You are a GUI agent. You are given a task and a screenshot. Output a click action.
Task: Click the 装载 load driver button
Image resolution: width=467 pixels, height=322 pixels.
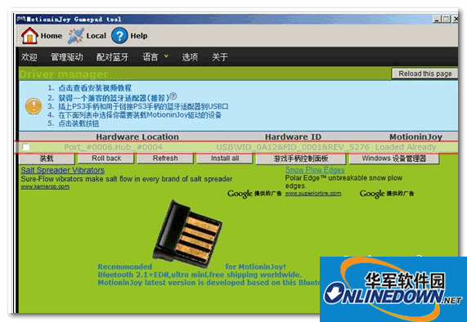pos(47,159)
